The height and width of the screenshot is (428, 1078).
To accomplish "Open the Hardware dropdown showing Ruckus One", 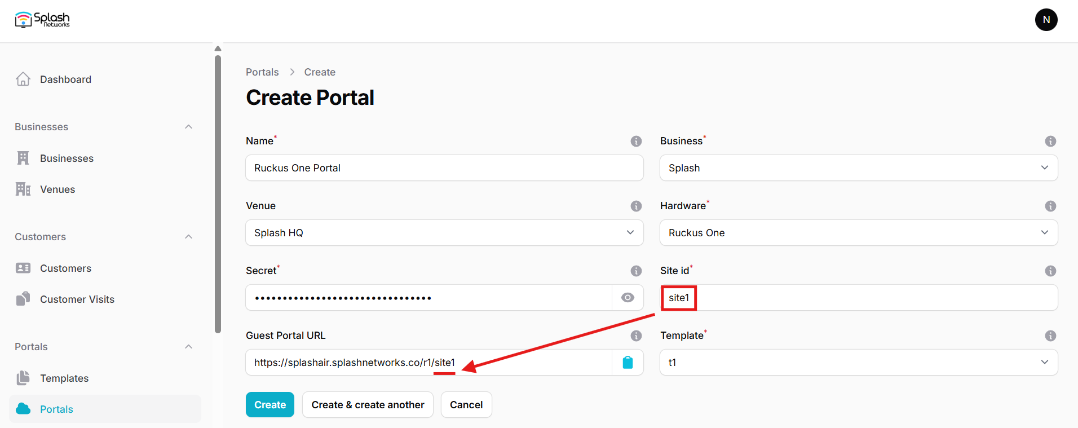I will click(859, 232).
